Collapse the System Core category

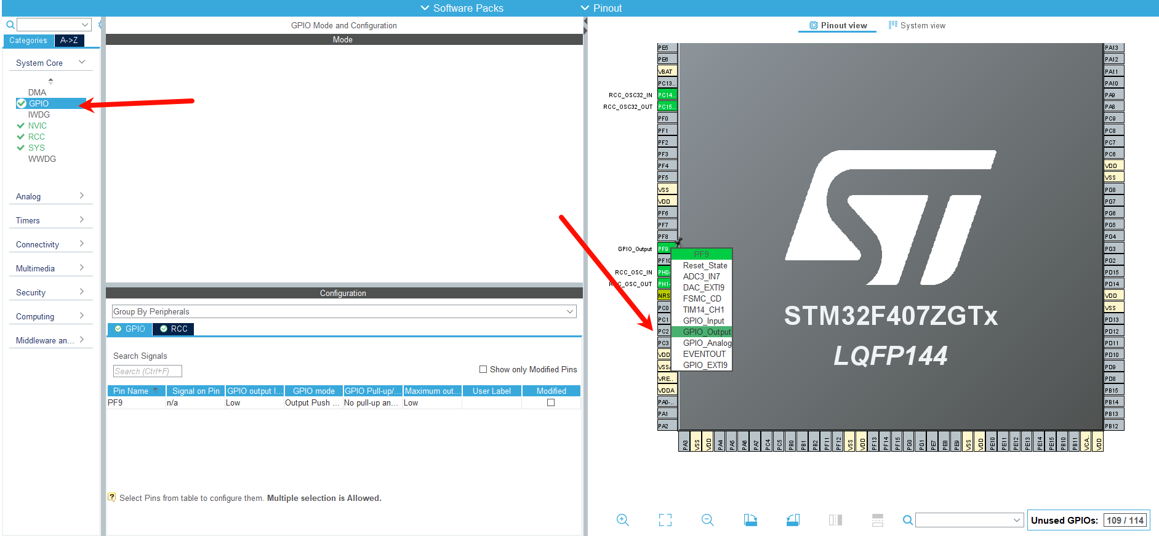(x=50, y=63)
